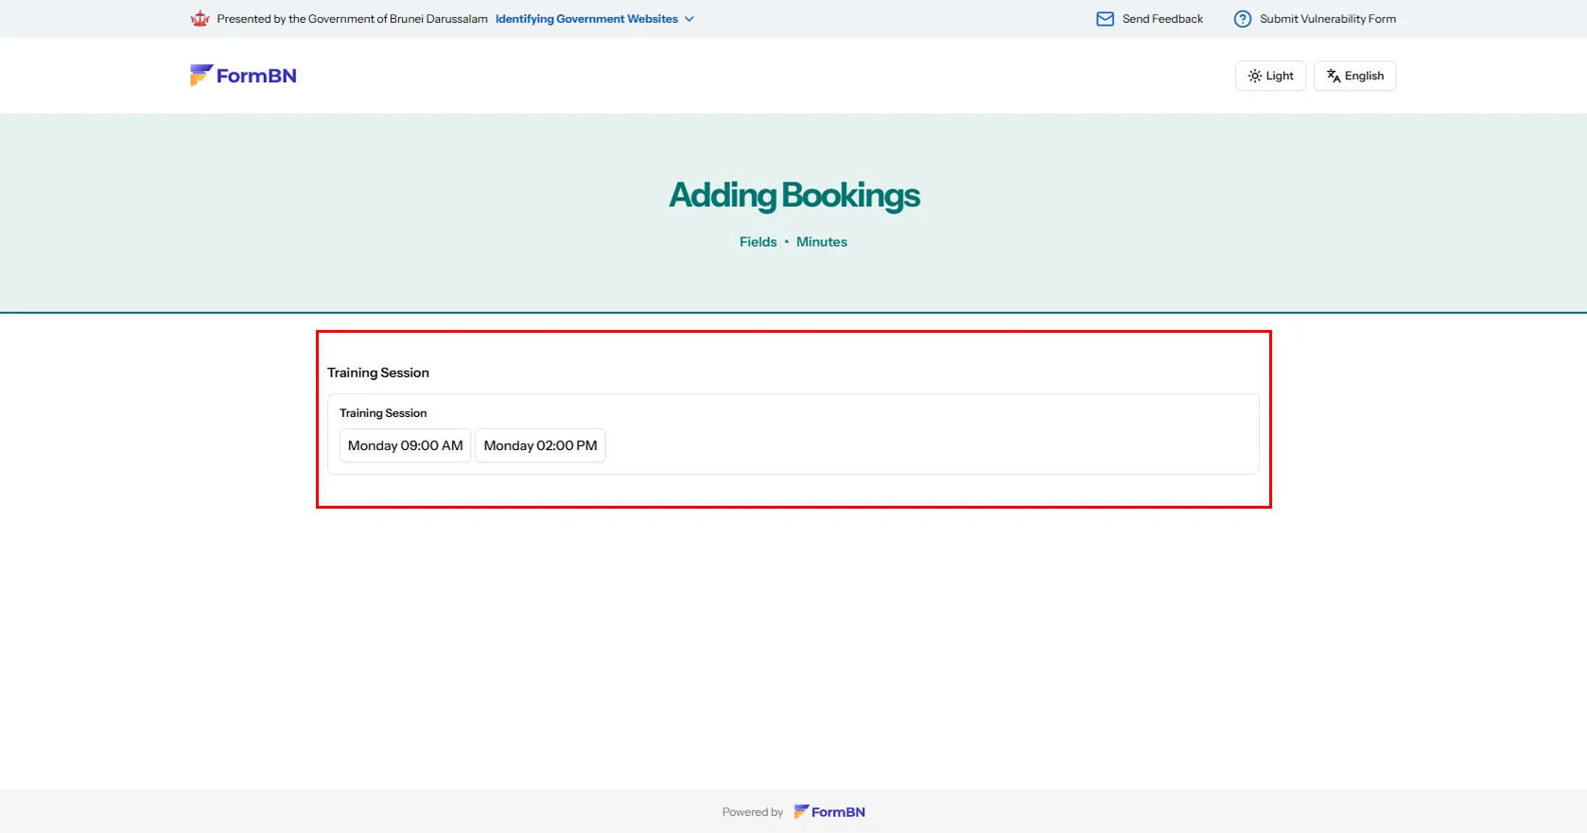Click the FormBN logo icon in header
This screenshot has width=1587, height=833.
201,76
